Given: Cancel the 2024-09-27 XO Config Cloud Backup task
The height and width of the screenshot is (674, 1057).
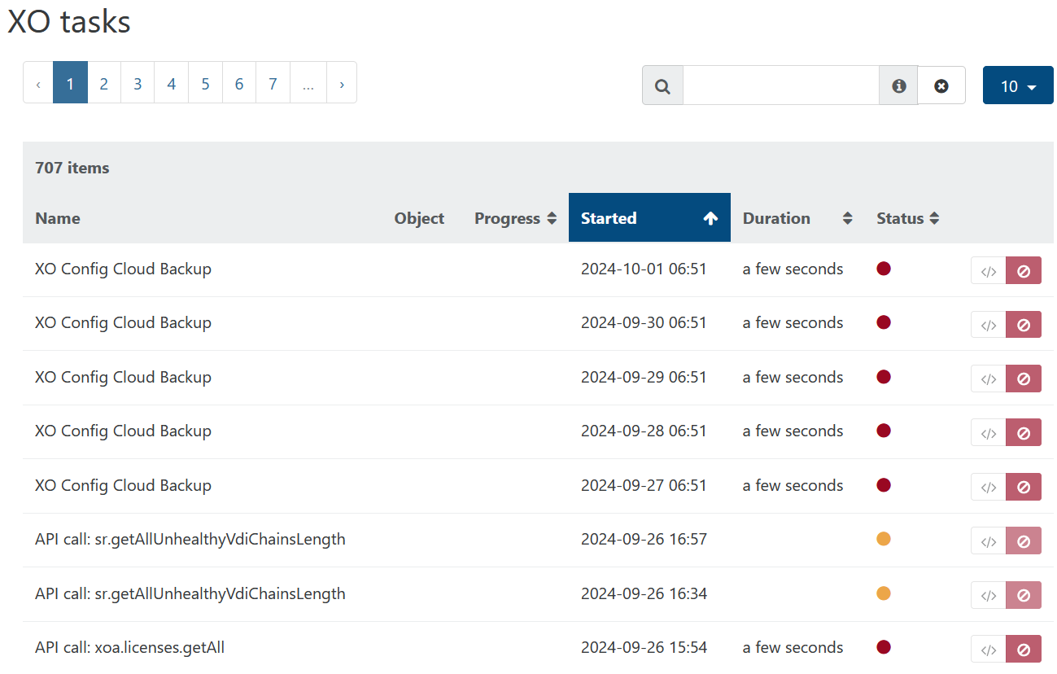Looking at the screenshot, I should click(1024, 487).
